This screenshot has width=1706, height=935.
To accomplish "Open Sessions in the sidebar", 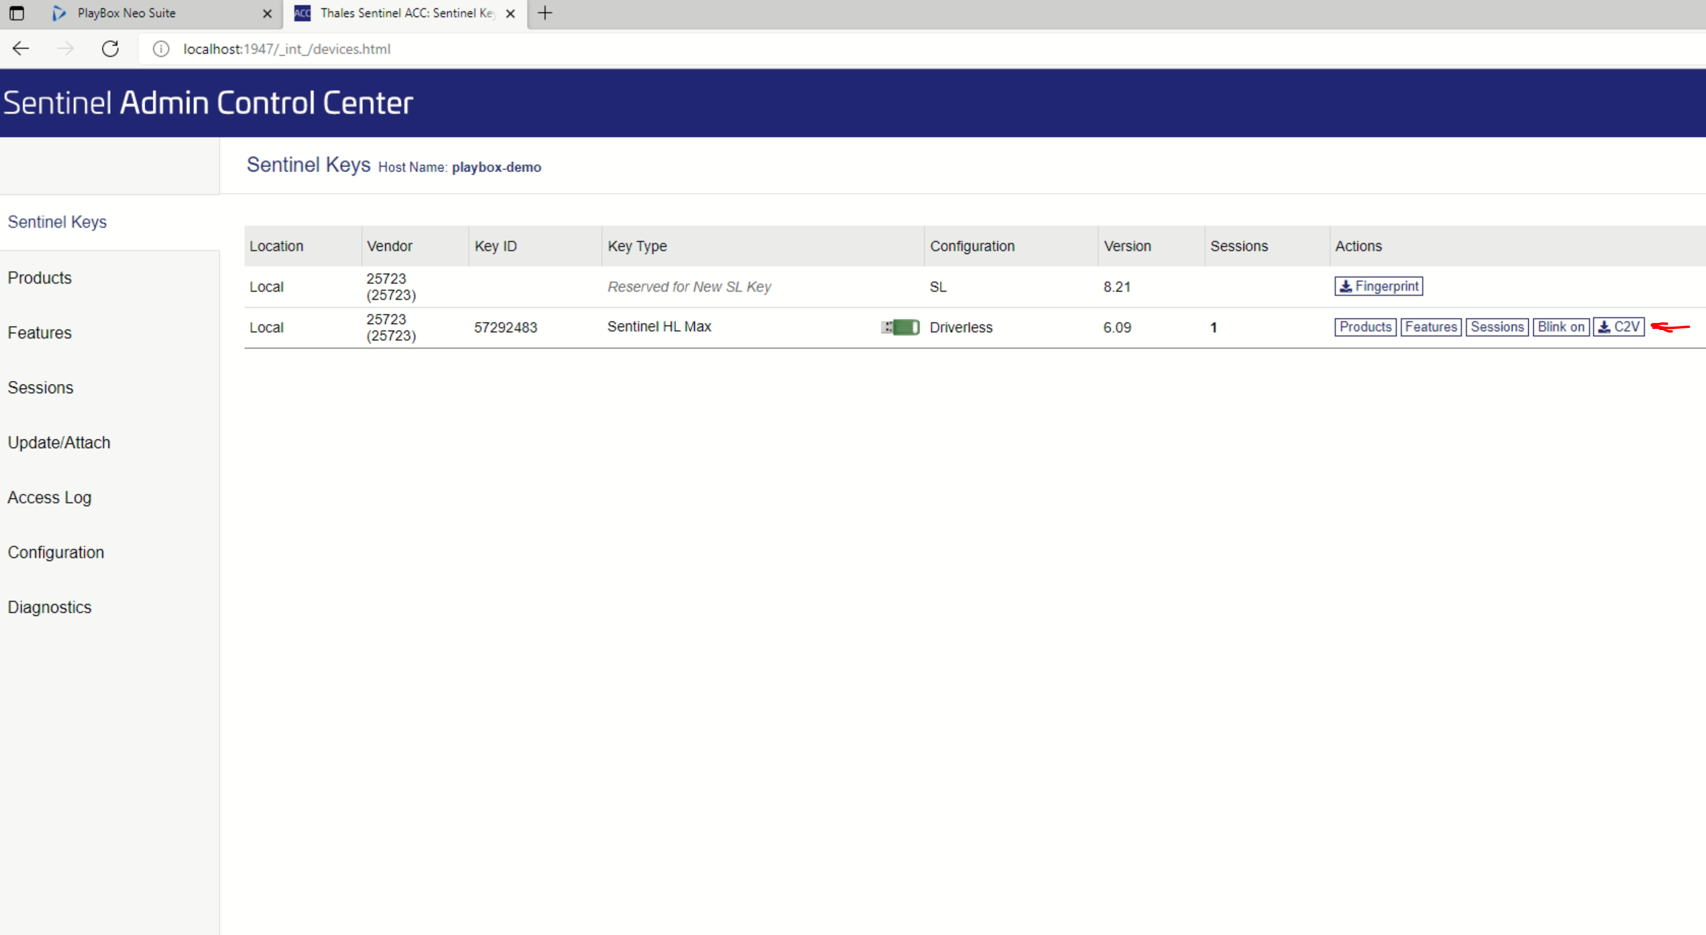I will 40,388.
